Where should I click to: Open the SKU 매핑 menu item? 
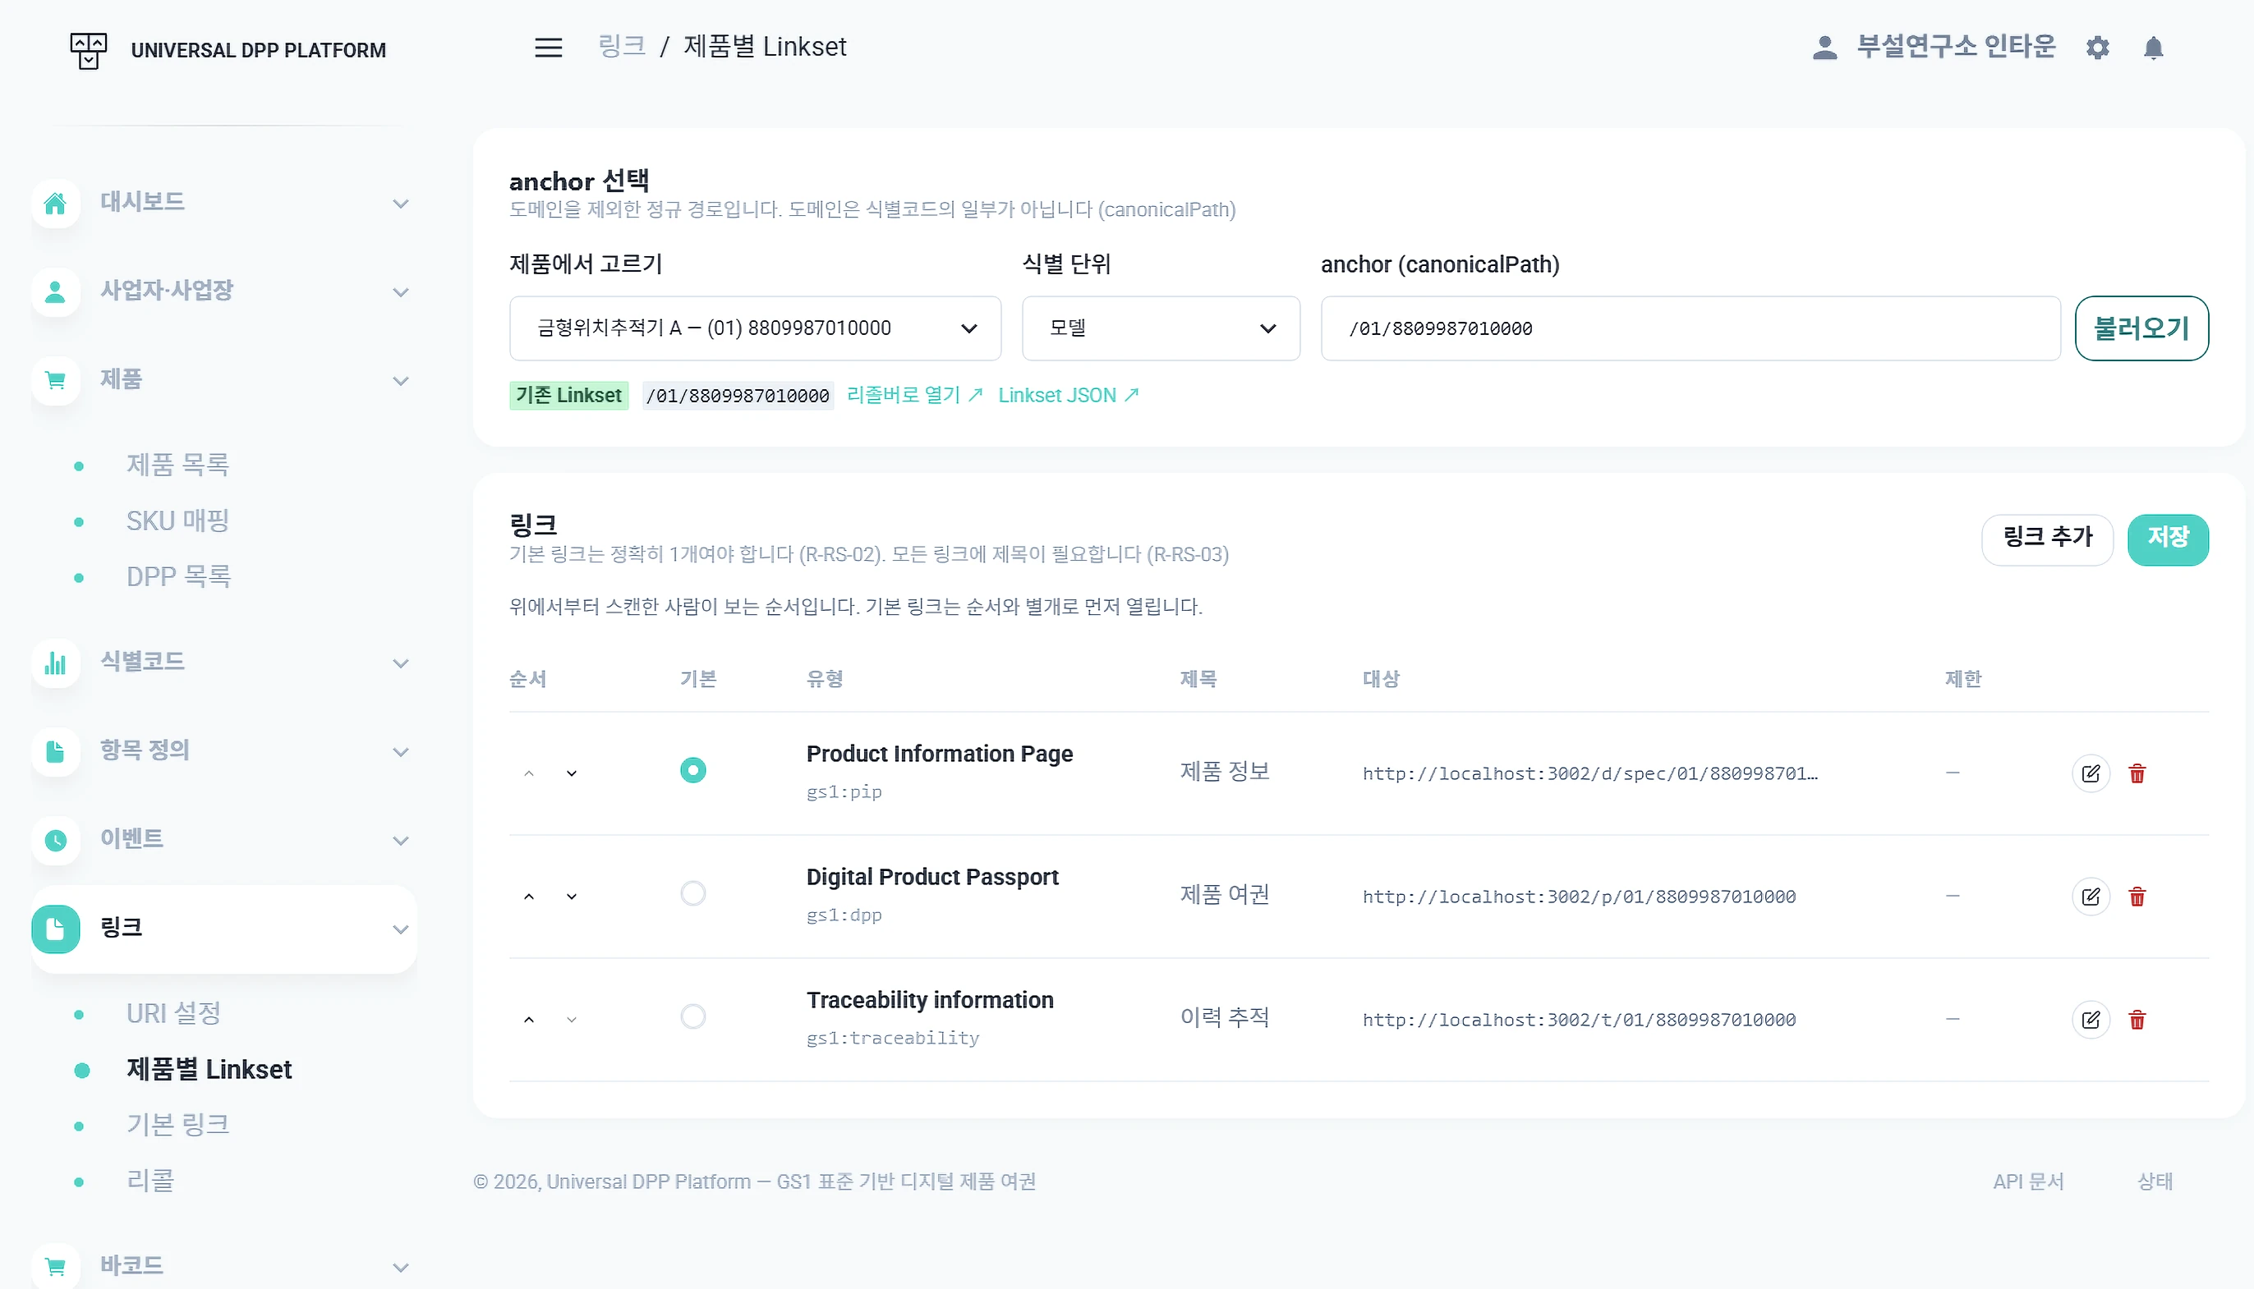pos(177,521)
